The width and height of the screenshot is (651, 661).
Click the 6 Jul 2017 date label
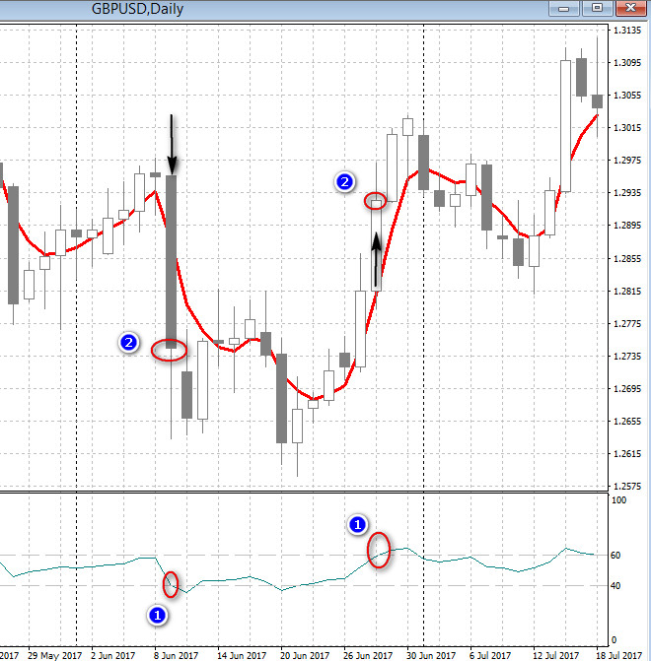[x=490, y=655]
